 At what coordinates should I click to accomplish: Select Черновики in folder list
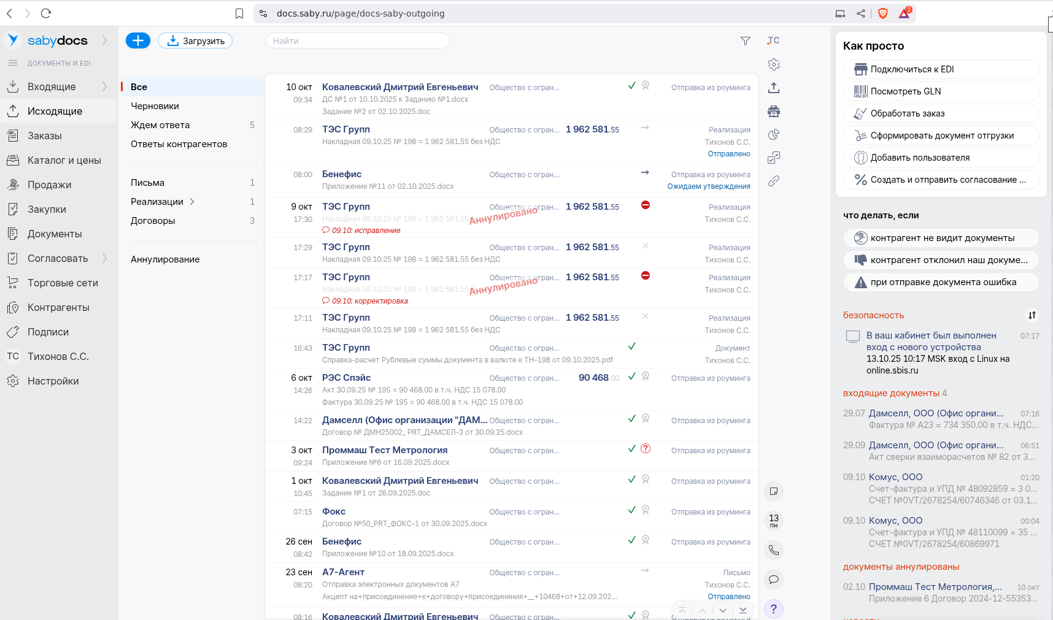[155, 106]
